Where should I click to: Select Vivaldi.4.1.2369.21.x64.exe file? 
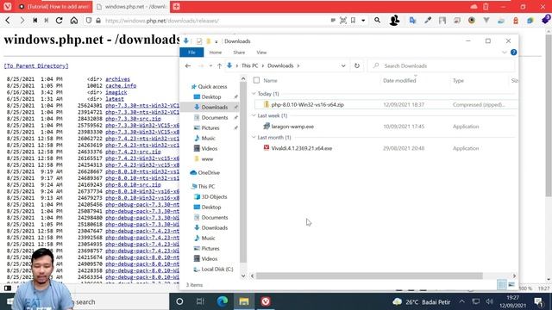tap(301, 148)
